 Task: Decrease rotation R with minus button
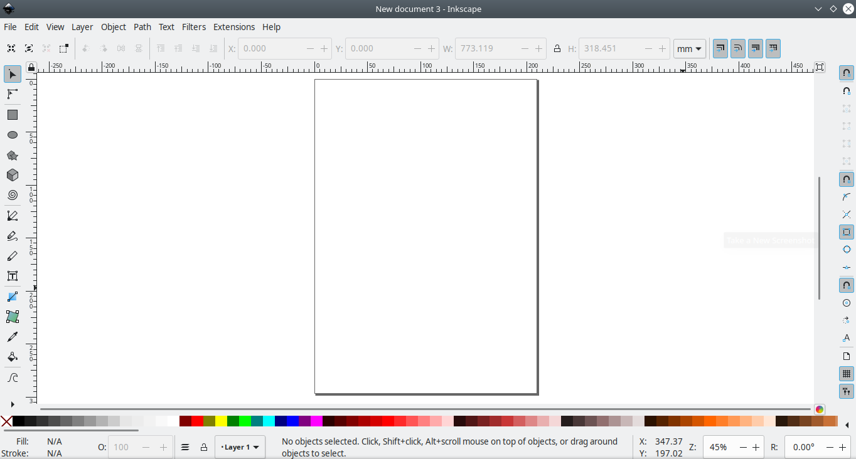click(x=829, y=447)
